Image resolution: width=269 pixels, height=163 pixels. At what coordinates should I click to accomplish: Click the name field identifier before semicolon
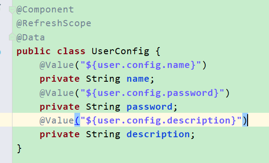click(x=138, y=79)
